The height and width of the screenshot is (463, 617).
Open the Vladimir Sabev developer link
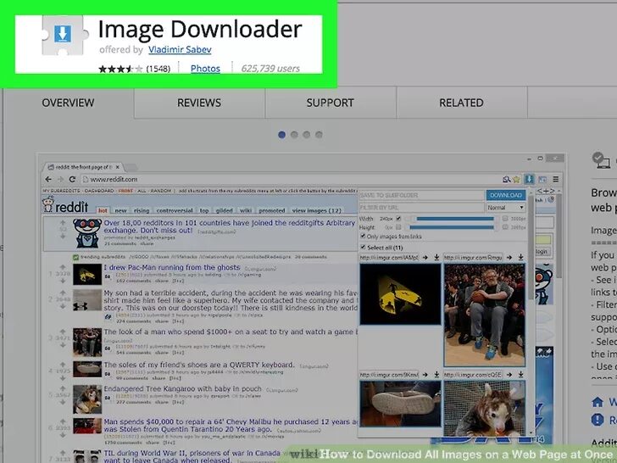[x=180, y=49]
